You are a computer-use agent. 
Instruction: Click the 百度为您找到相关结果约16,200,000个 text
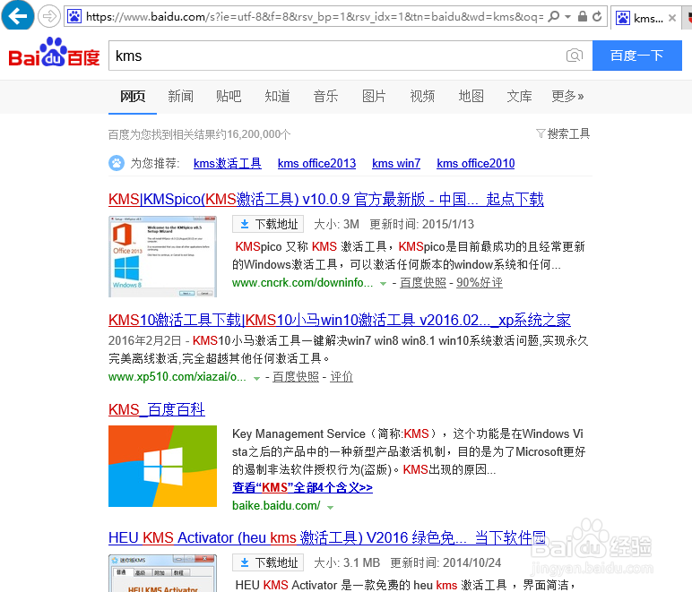point(200,134)
